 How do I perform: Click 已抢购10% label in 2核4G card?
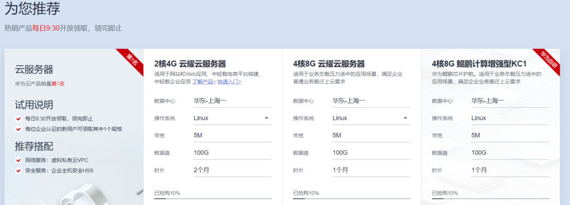click(167, 193)
